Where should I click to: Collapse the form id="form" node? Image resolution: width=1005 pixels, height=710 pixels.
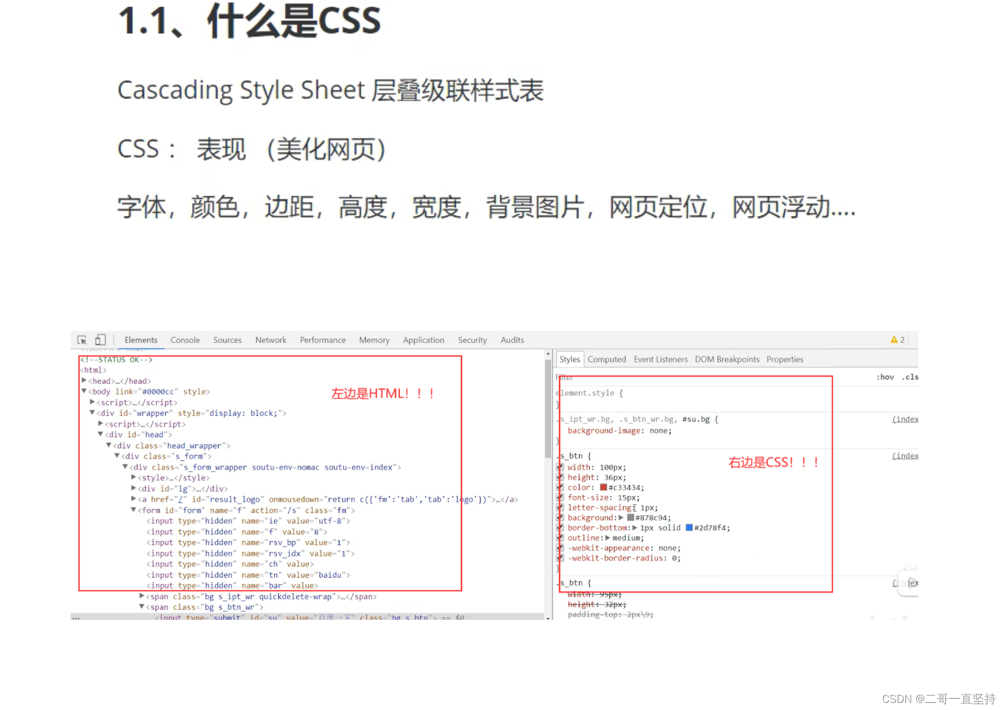[x=133, y=510]
